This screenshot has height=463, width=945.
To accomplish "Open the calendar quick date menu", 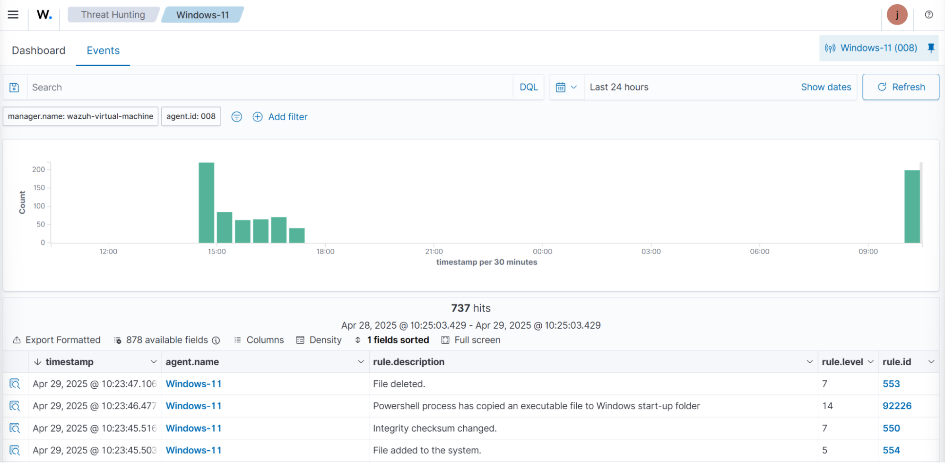I will pos(566,87).
